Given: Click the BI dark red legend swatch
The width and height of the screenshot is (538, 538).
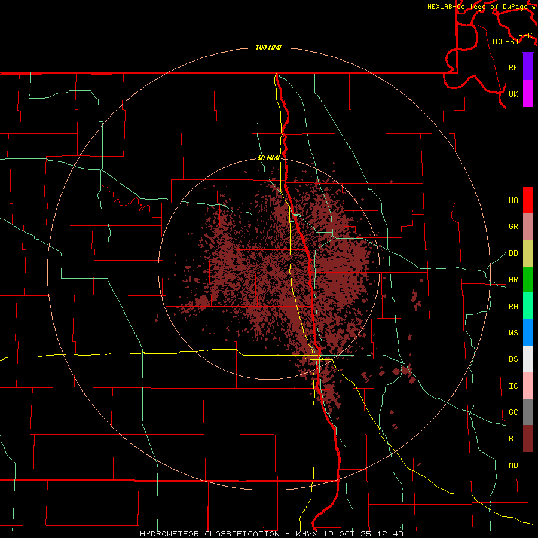Looking at the screenshot, I should click(x=528, y=439).
